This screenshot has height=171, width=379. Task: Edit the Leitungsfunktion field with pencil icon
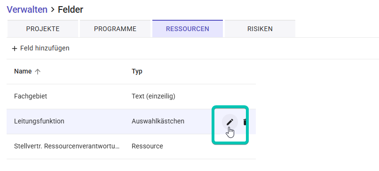point(230,122)
